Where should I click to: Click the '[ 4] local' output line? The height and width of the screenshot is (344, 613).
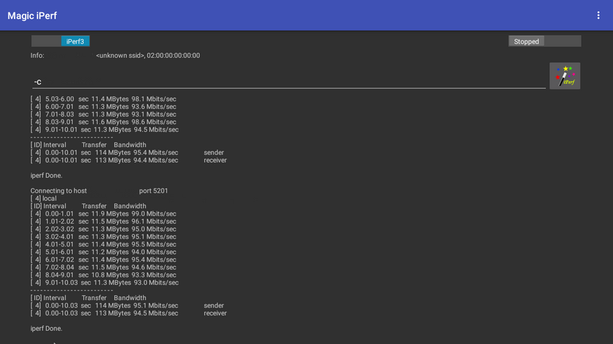[43, 198]
